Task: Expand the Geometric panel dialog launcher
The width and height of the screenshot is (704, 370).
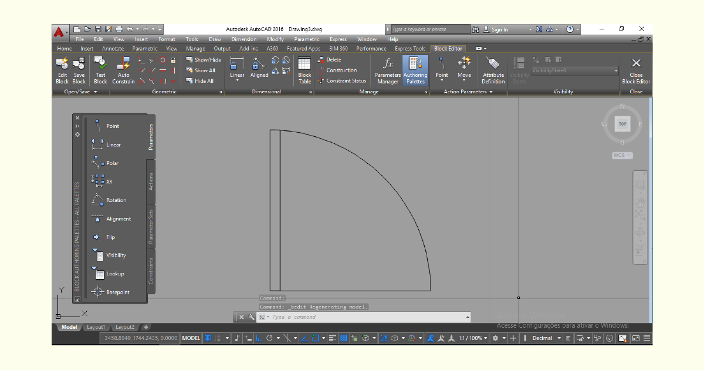Action: (x=221, y=92)
